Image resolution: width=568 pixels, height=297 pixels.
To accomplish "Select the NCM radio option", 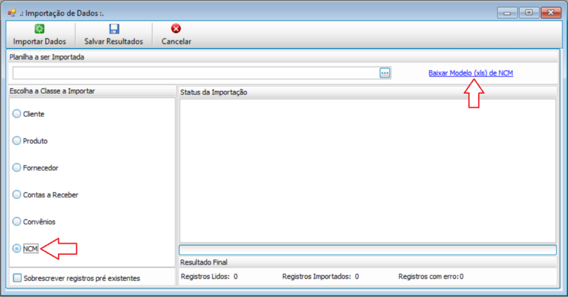I will coord(17,248).
